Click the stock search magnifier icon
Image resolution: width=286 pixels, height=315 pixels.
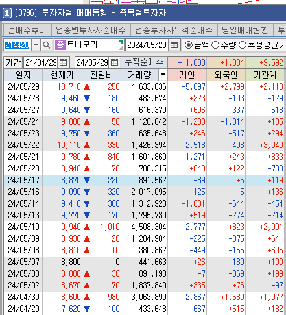(x=46, y=45)
